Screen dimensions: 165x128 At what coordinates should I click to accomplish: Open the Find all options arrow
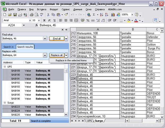[x=66, y=38]
